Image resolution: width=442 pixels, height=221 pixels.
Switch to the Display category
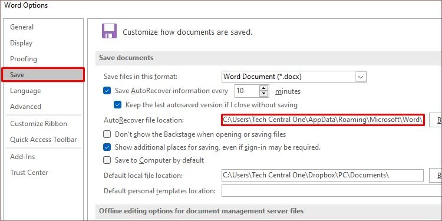(21, 43)
